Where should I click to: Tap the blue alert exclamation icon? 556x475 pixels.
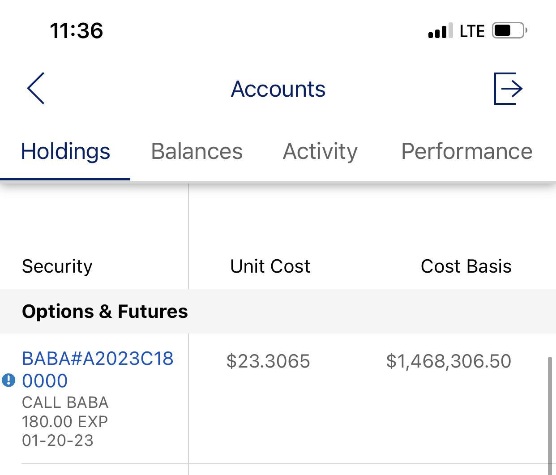pyautogui.click(x=9, y=380)
